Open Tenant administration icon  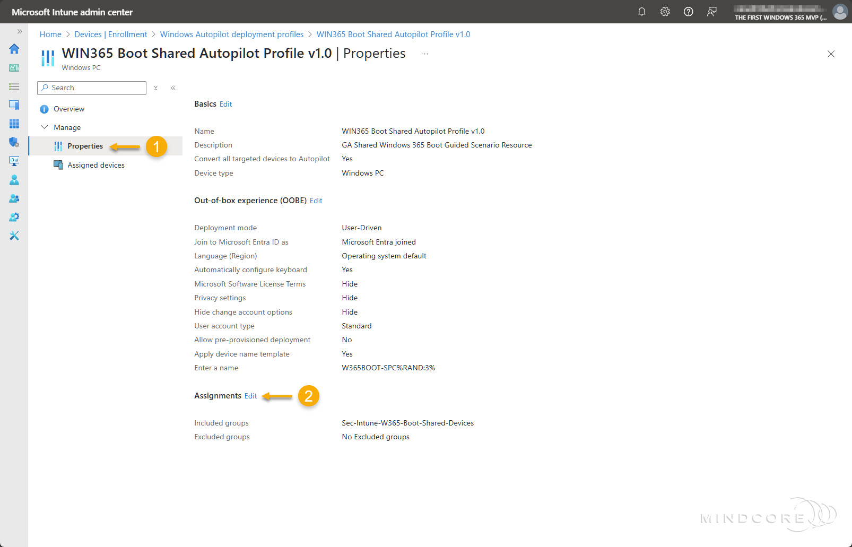point(14,217)
